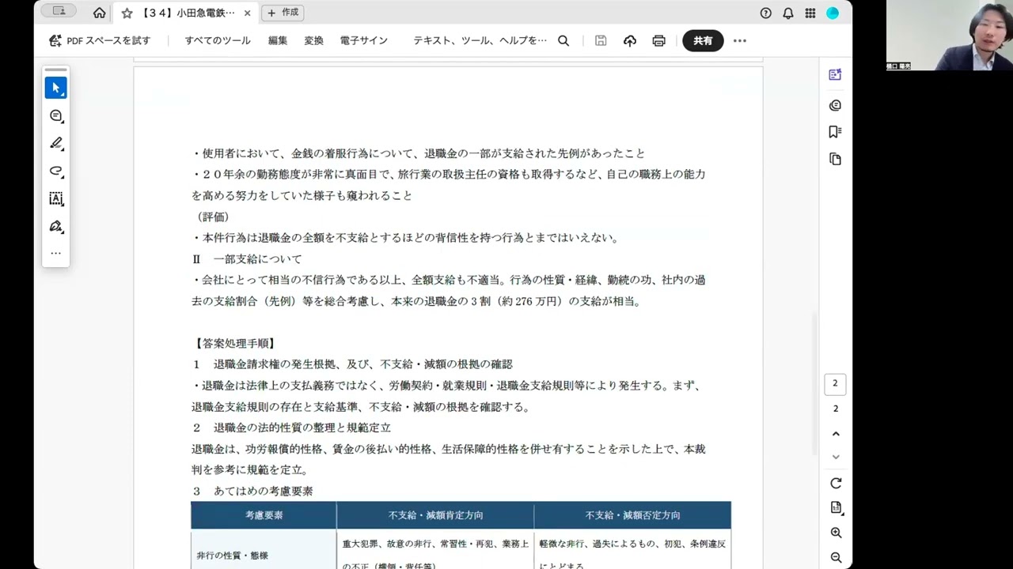The height and width of the screenshot is (569, 1013).
Task: Open the 編集 menu
Action: (x=278, y=40)
